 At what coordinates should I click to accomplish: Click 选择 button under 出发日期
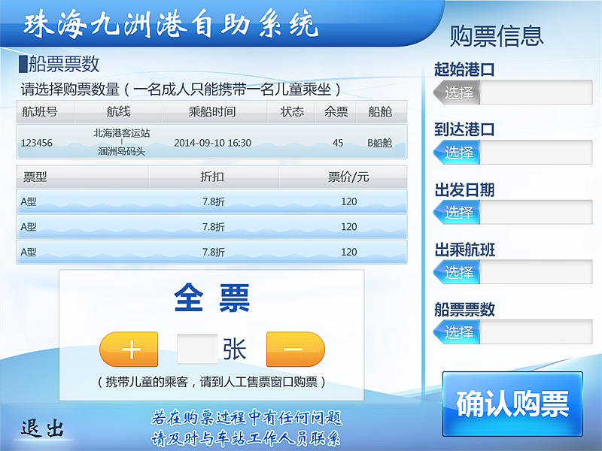coord(457,212)
